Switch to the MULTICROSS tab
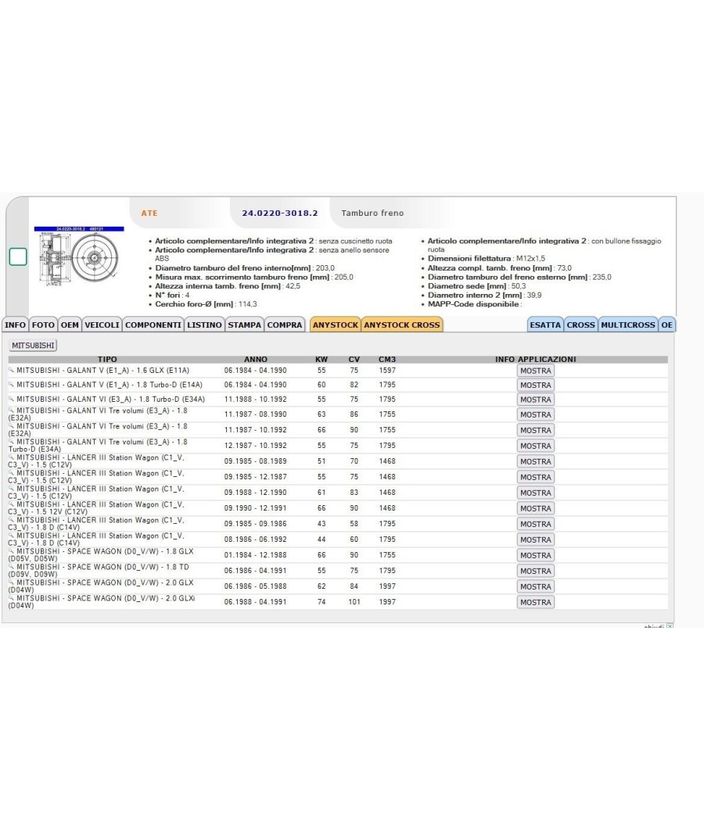 (x=628, y=324)
